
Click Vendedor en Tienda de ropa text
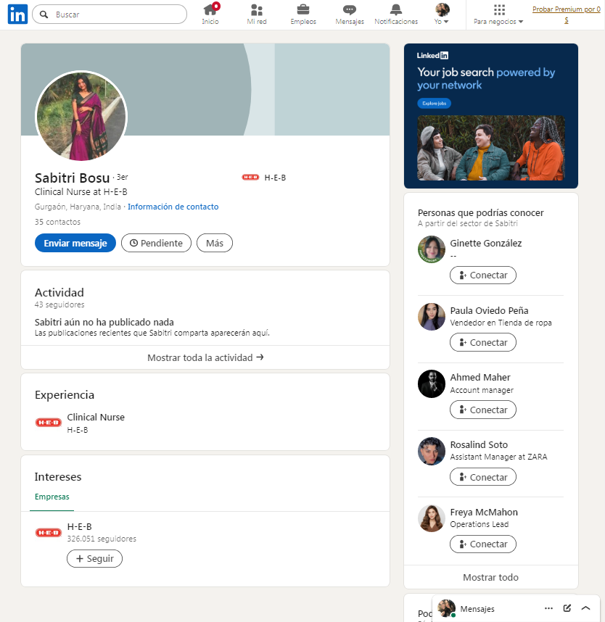click(x=501, y=323)
